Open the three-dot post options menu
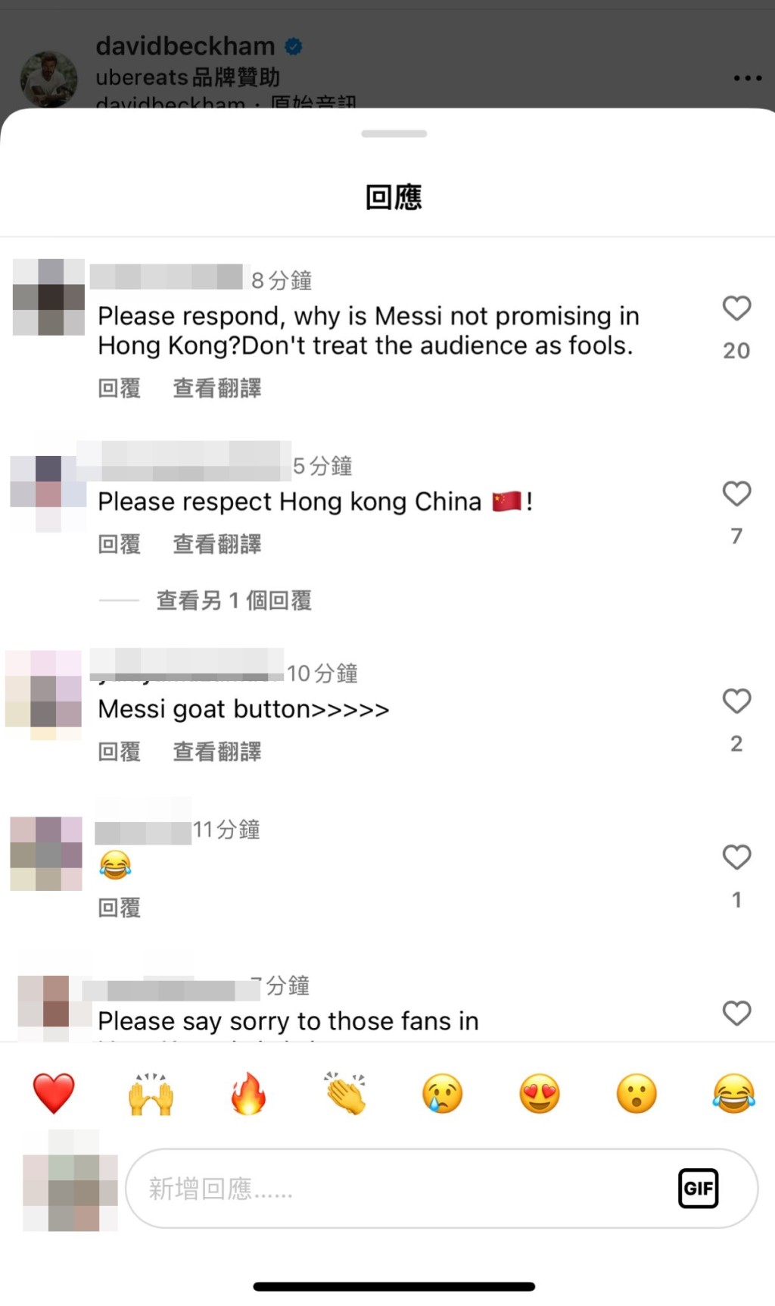The height and width of the screenshot is (1306, 775). pyautogui.click(x=747, y=78)
